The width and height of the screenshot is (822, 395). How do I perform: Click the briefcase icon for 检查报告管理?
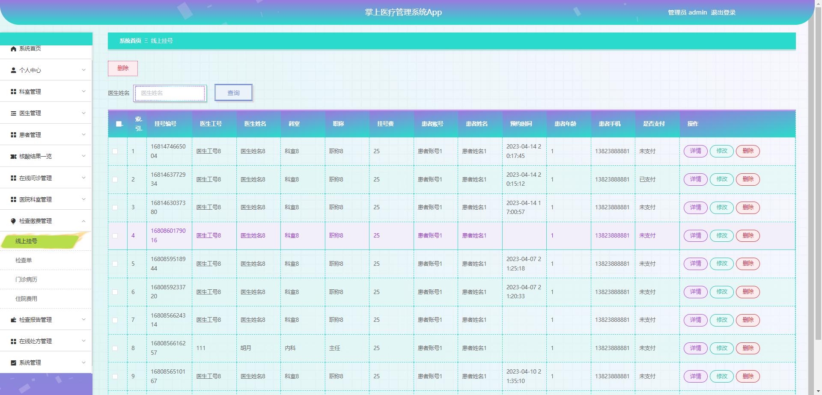click(x=13, y=320)
